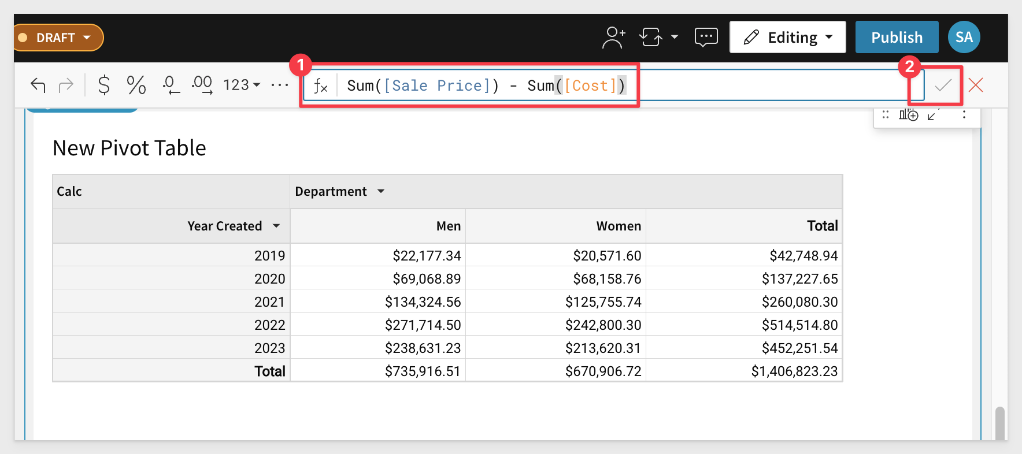Select the 2020 row label

click(x=171, y=278)
